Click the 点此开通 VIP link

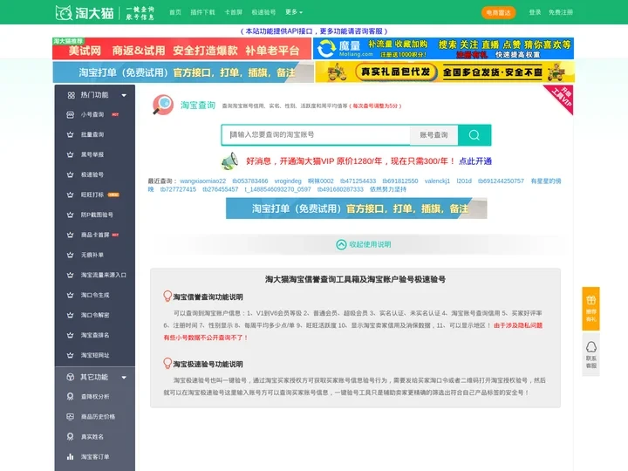click(475, 161)
